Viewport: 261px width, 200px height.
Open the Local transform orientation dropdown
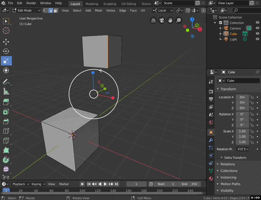162,10
